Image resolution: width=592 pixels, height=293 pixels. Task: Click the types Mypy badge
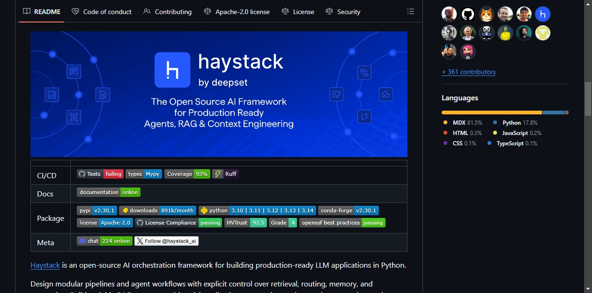tap(144, 174)
